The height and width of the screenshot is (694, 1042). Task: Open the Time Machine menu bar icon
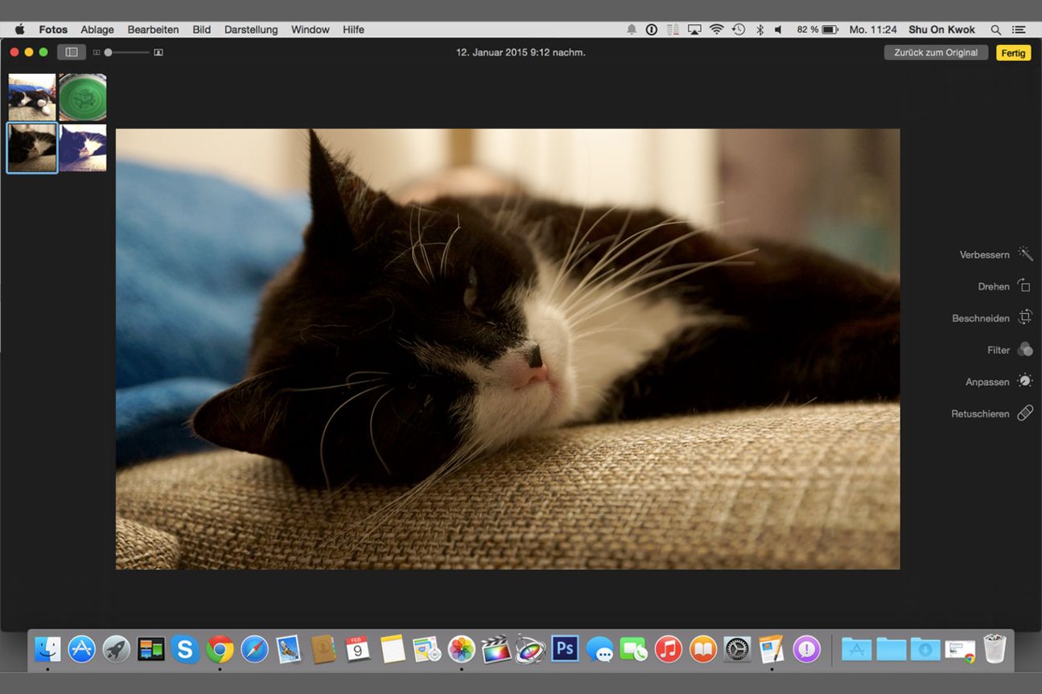tap(739, 30)
